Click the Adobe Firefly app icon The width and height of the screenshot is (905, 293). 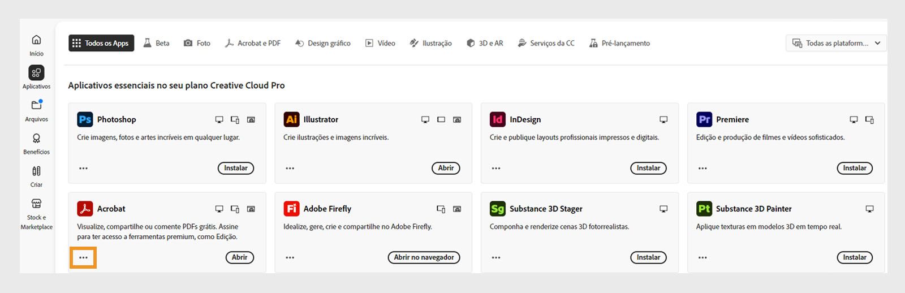click(x=291, y=209)
